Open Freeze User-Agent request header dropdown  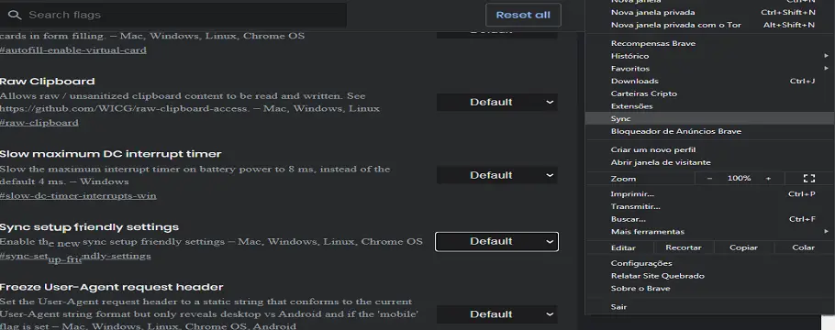(496, 314)
